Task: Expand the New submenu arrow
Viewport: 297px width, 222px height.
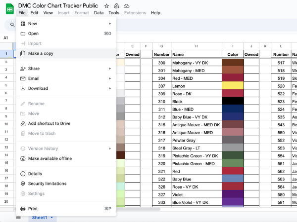Action: (x=110, y=24)
